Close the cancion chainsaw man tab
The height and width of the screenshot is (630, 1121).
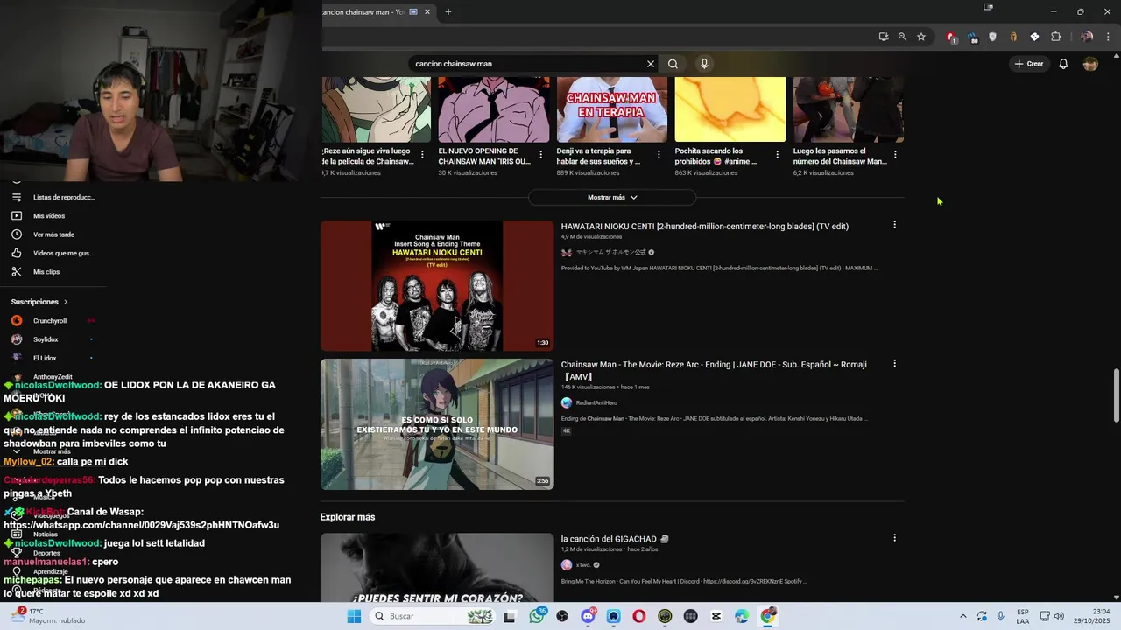coord(427,12)
